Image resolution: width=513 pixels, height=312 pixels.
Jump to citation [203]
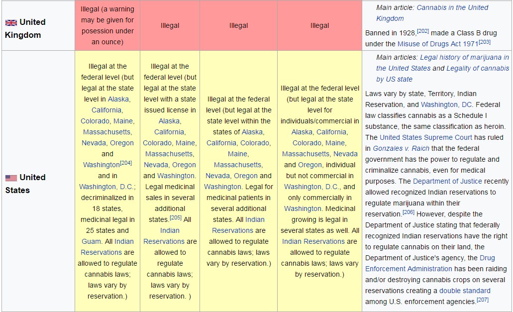pyautogui.click(x=485, y=42)
